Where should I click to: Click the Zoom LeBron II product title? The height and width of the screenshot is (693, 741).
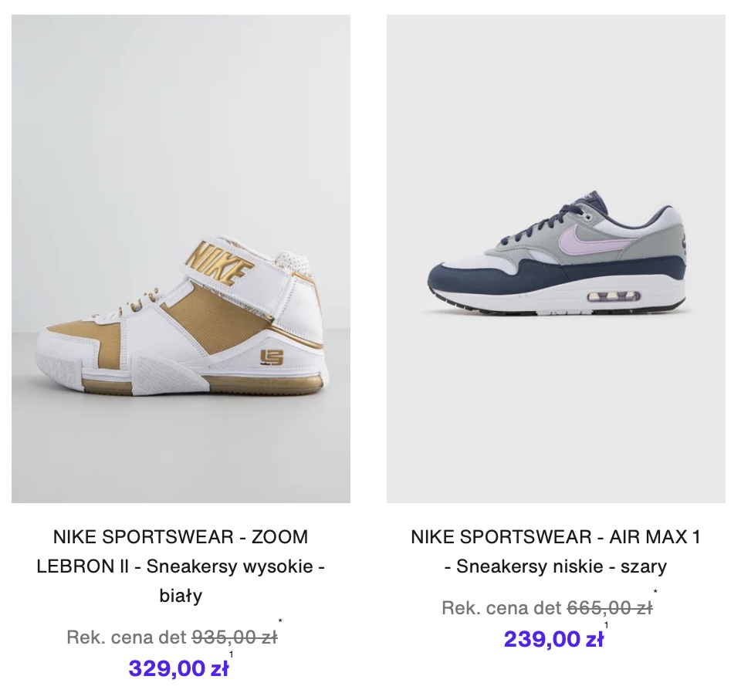pyautogui.click(x=181, y=566)
